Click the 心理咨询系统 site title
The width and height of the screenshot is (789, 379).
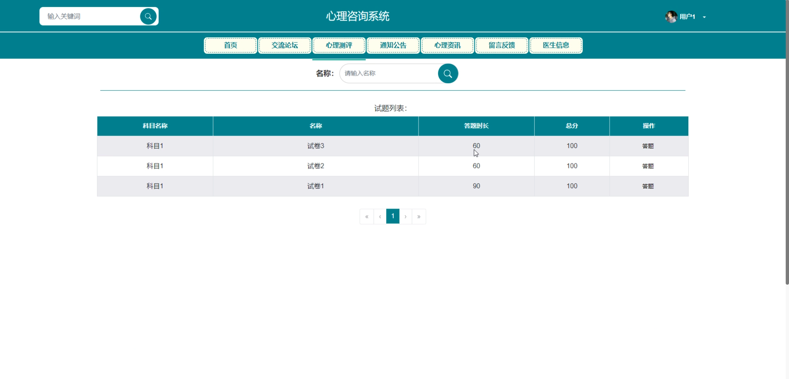(358, 16)
